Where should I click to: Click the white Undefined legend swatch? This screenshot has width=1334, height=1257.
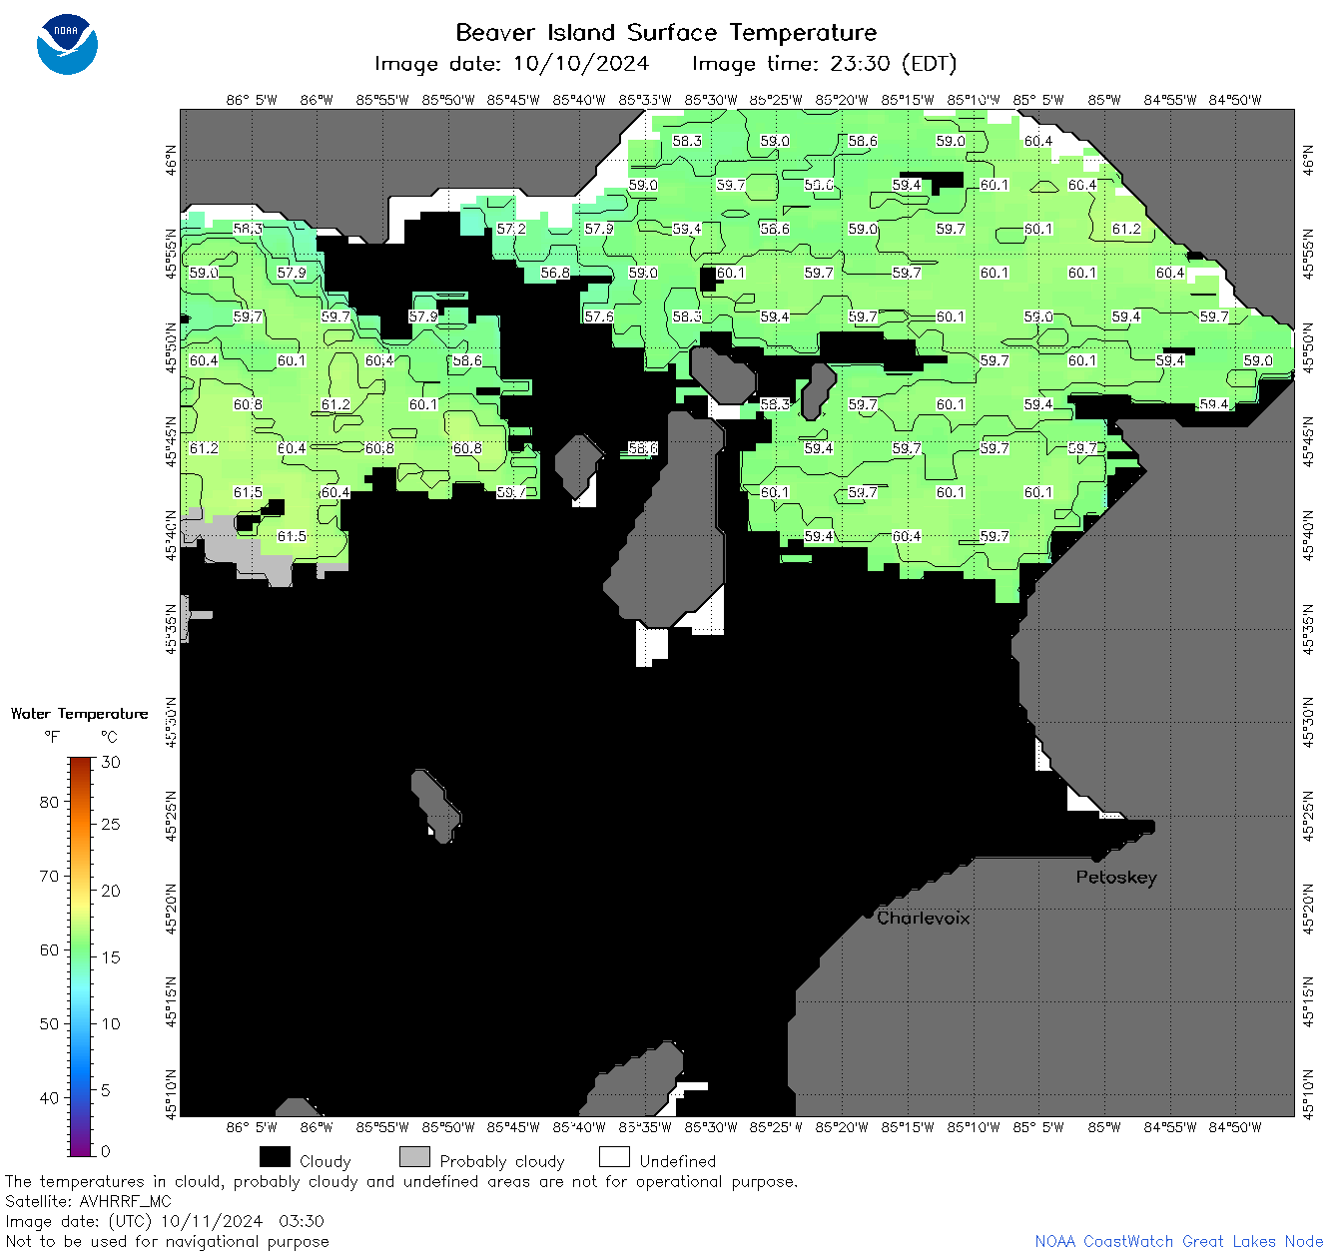[614, 1157]
